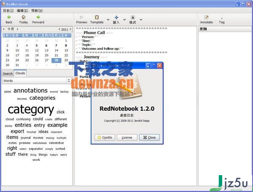Open the 日志(J) menu

point(8,11)
